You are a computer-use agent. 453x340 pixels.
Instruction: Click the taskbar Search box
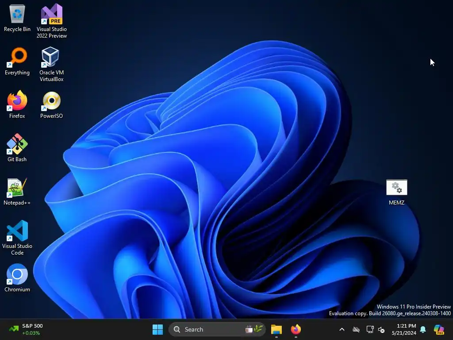coord(217,329)
